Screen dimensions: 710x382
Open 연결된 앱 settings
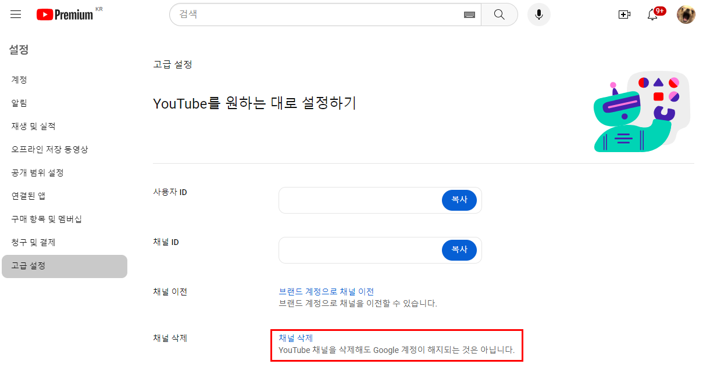(x=65, y=196)
